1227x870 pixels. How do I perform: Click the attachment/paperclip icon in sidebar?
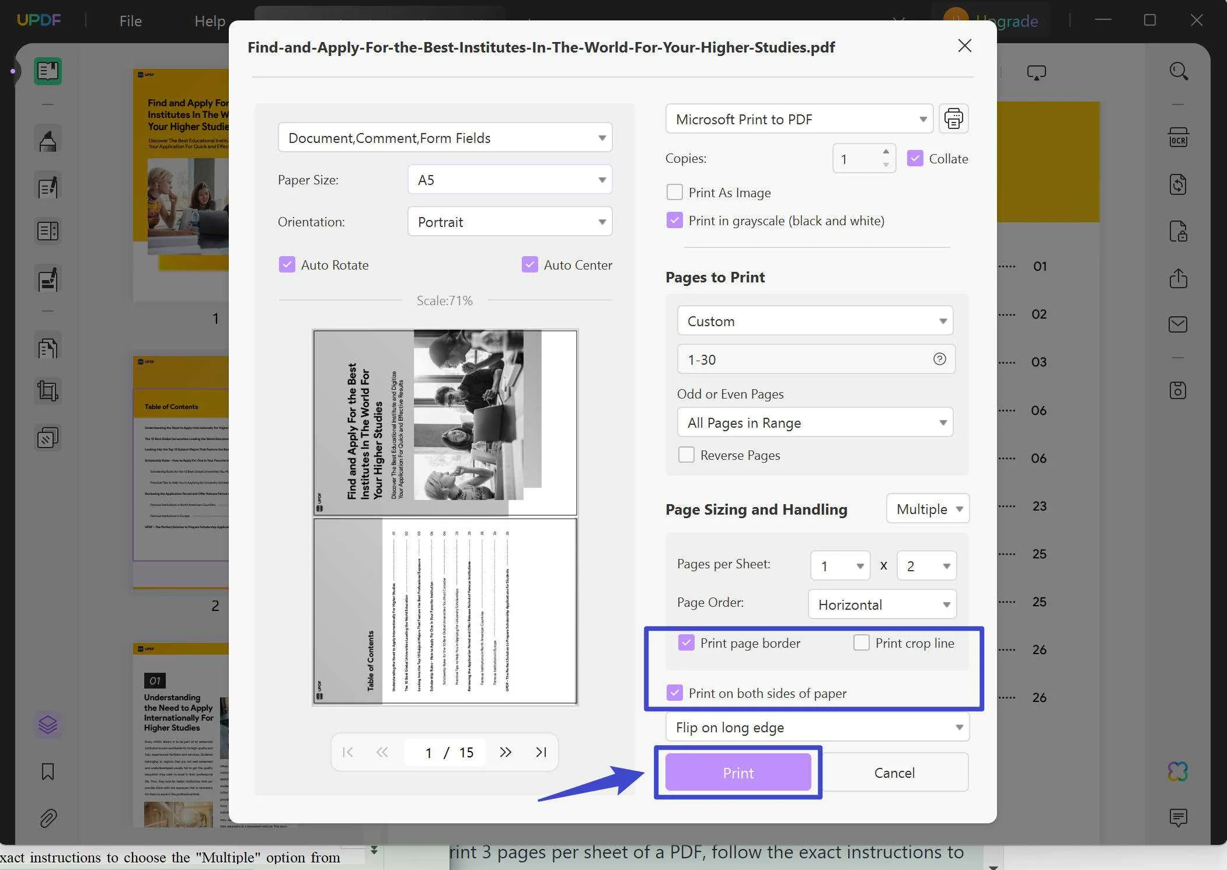click(48, 818)
